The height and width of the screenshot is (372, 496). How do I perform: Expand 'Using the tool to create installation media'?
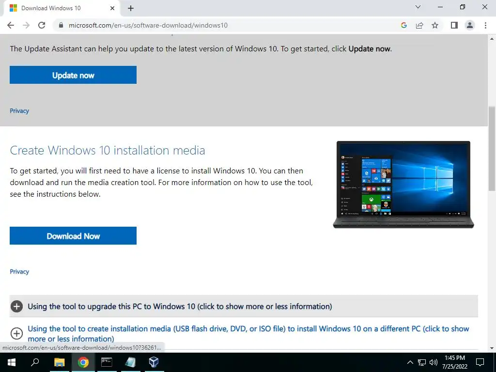(x=244, y=333)
